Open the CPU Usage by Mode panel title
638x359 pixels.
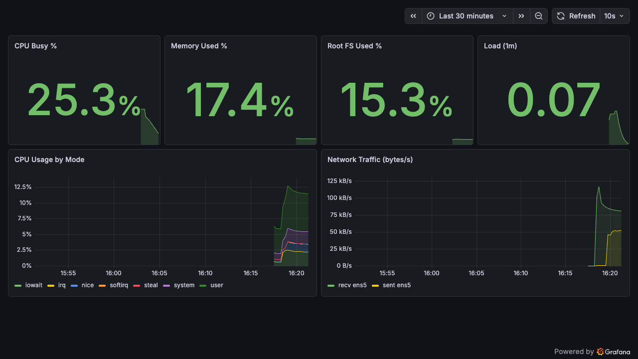tap(49, 160)
